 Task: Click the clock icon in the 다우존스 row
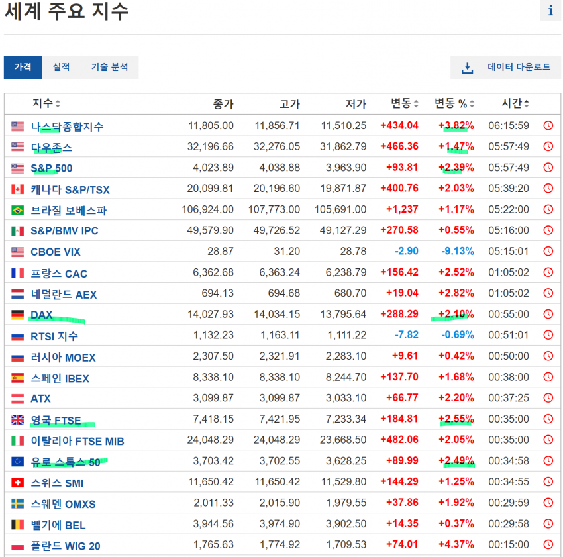click(548, 146)
